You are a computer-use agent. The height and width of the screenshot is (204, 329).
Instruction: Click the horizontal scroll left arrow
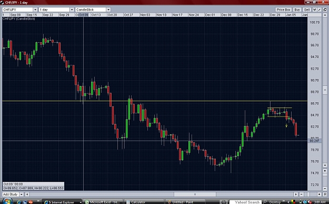click(x=27, y=195)
